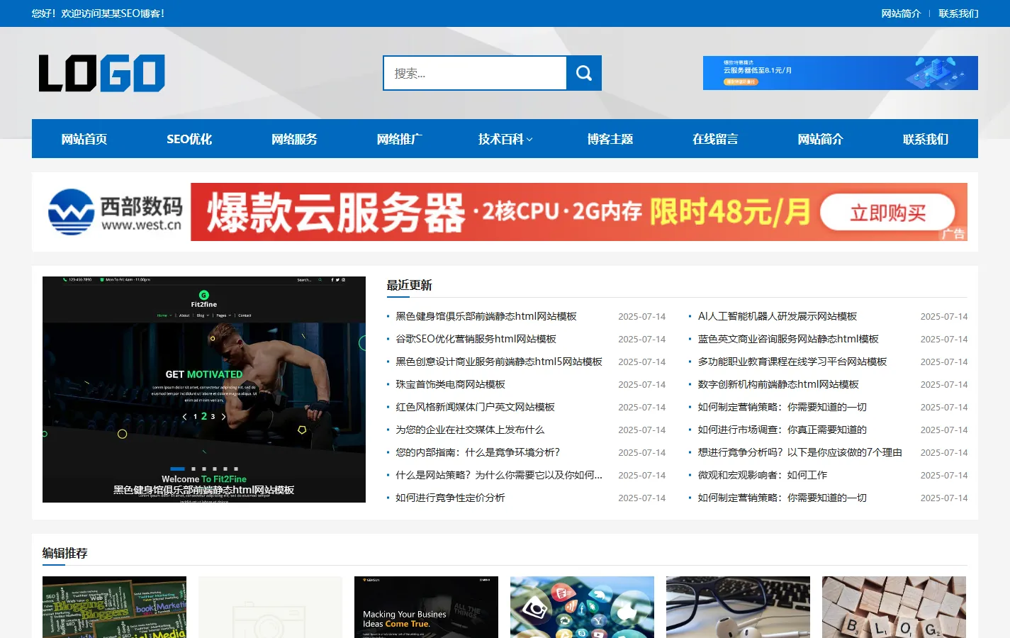Open 博客主题 in the main navigation
1010x638 pixels.
coord(610,139)
